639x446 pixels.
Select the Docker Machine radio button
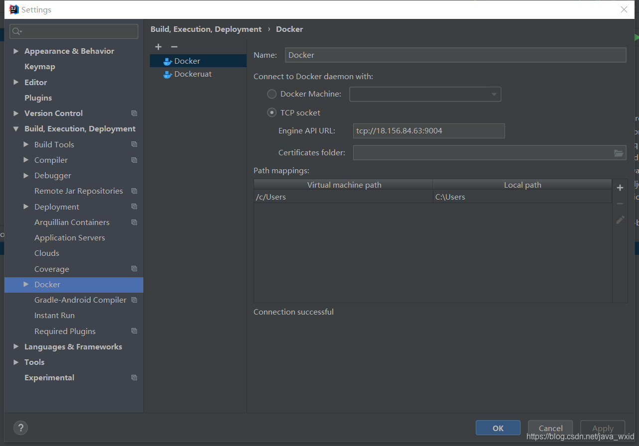click(272, 94)
